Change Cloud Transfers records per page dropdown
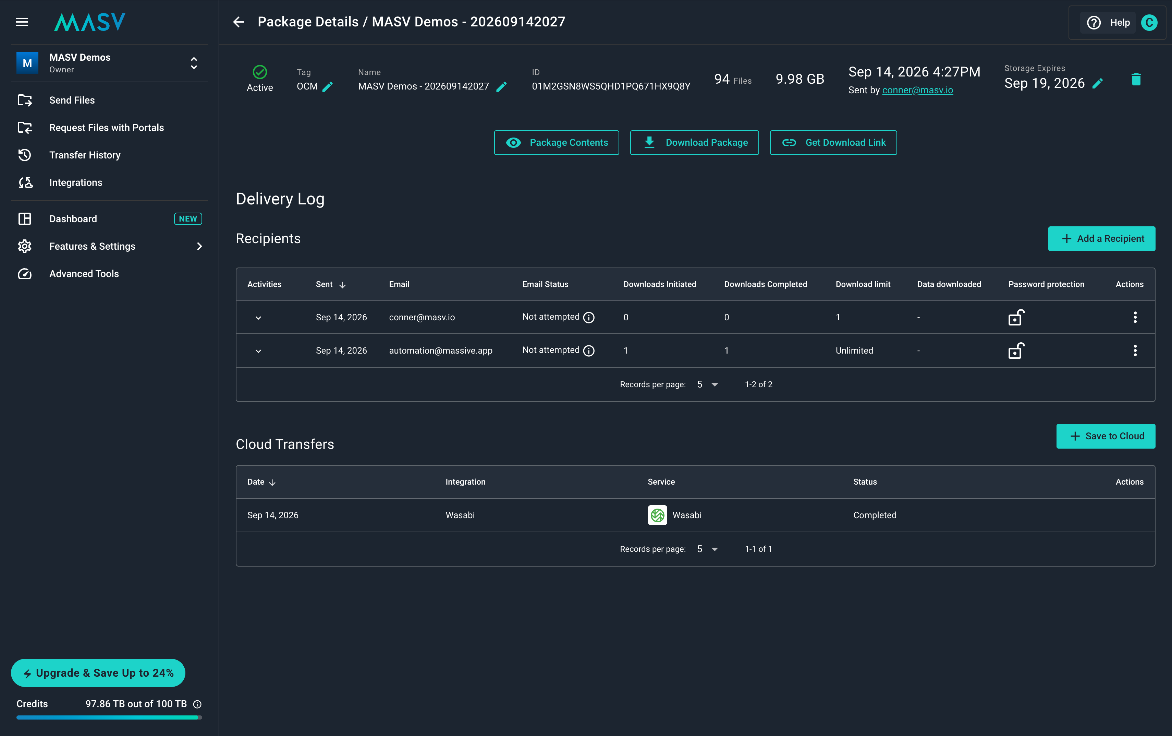 point(707,549)
